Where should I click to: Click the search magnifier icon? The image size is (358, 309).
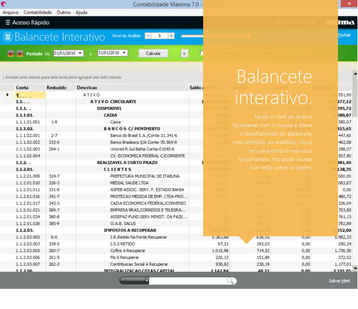[x=231, y=280]
